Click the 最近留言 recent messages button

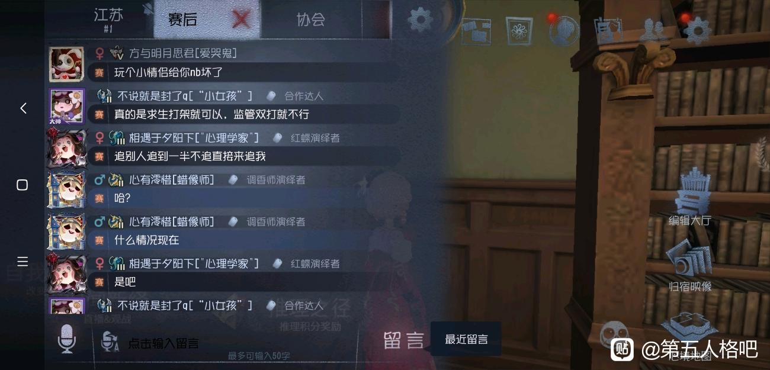[466, 339]
